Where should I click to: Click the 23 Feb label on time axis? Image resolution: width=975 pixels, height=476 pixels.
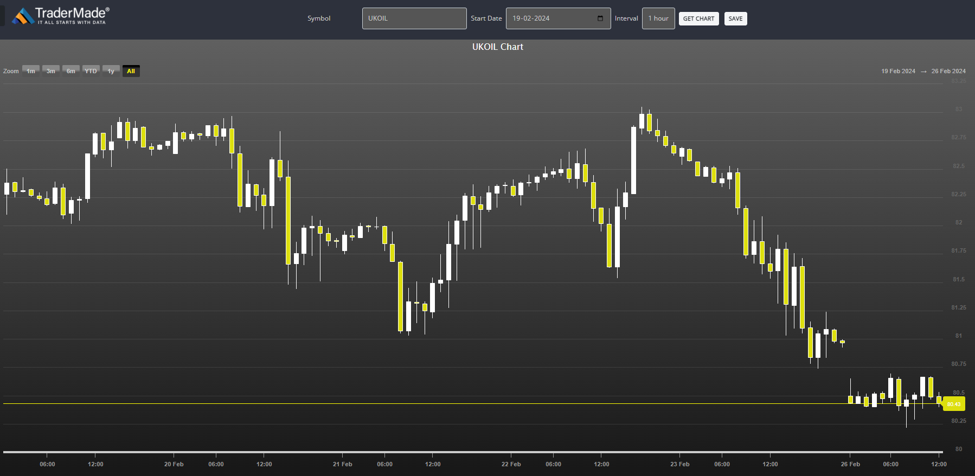click(x=680, y=464)
